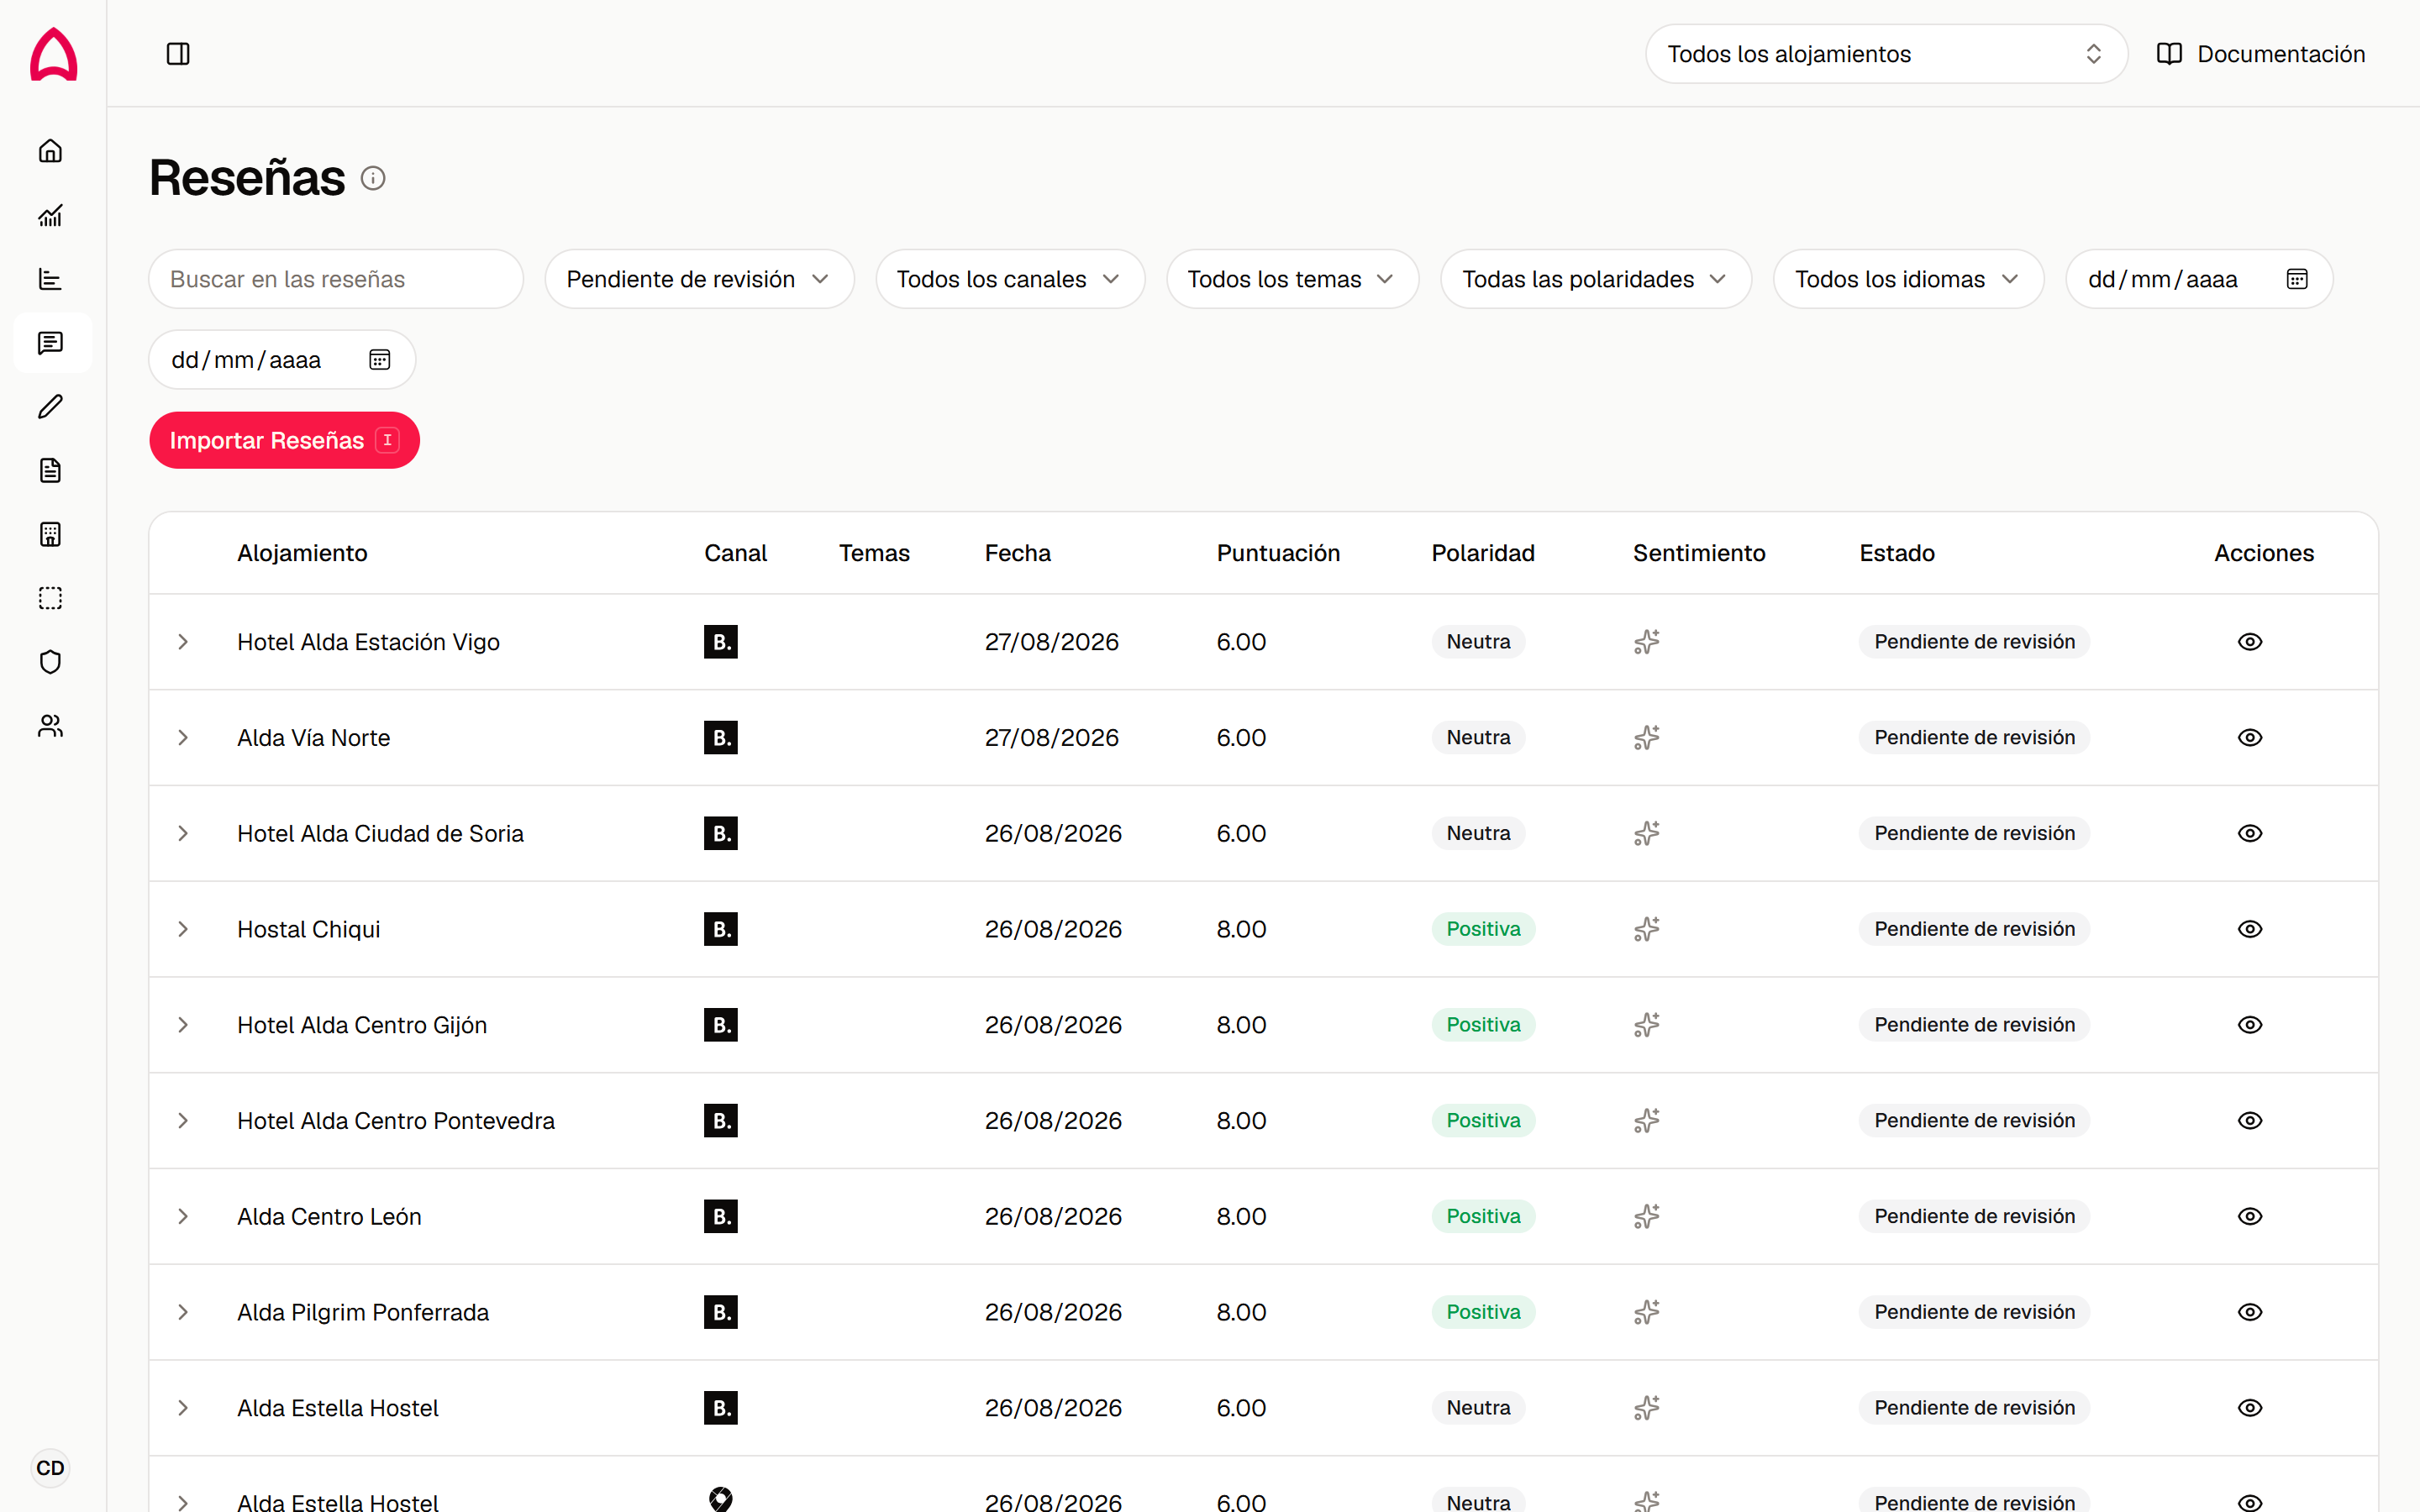Screen dimensions: 2420x1512
Task: Click the first dd/mm/aaaa date input
Action: pos(2199,279)
